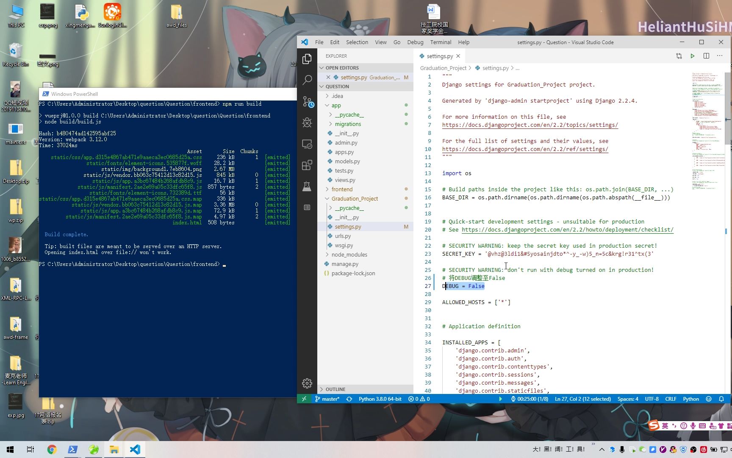This screenshot has width=732, height=458.
Task: Open the Django deployment checklist link
Action: (x=567, y=230)
